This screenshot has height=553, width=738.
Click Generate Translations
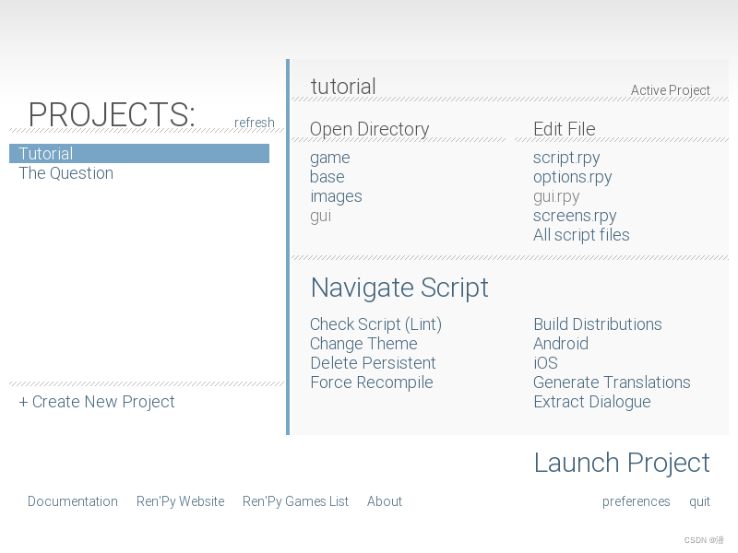pos(612,382)
